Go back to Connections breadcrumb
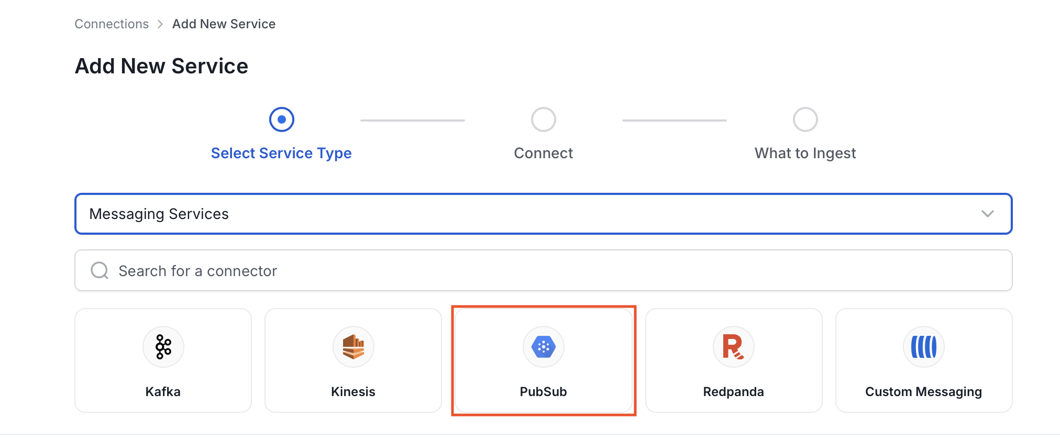Viewport: 1060px width, 438px height. pyautogui.click(x=112, y=24)
